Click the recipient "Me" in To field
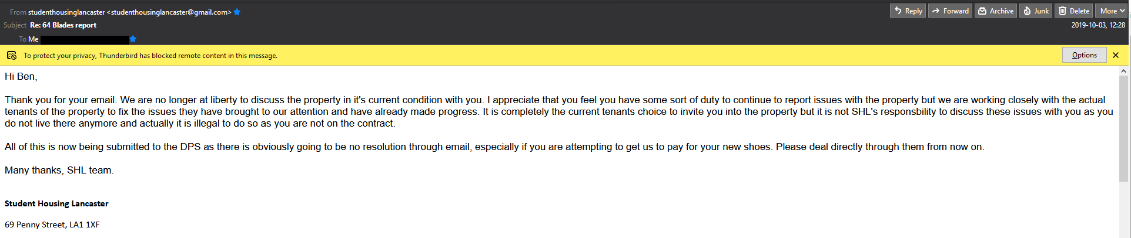Viewport: 1131px width, 238px height. tap(34, 39)
